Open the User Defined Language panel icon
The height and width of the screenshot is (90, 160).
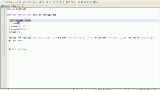69,2
